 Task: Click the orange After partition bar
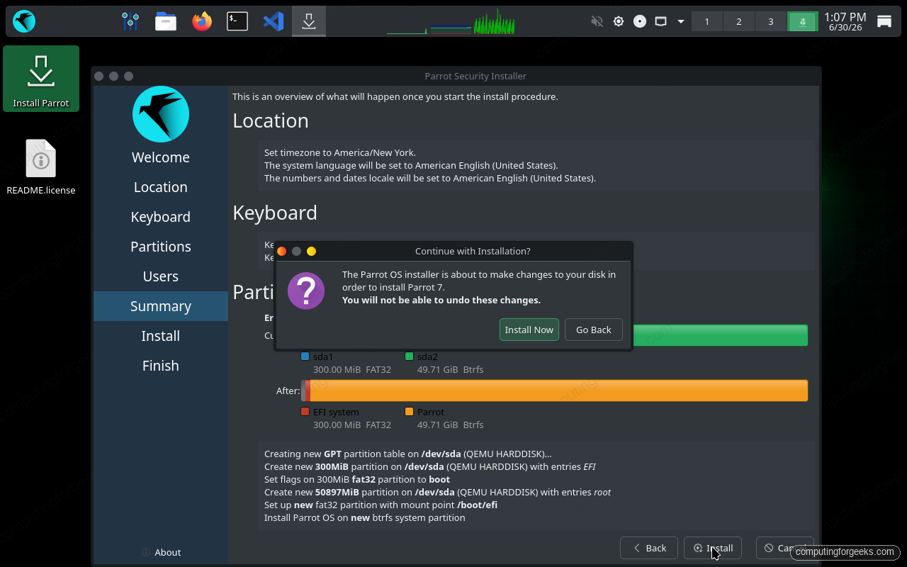[559, 391]
